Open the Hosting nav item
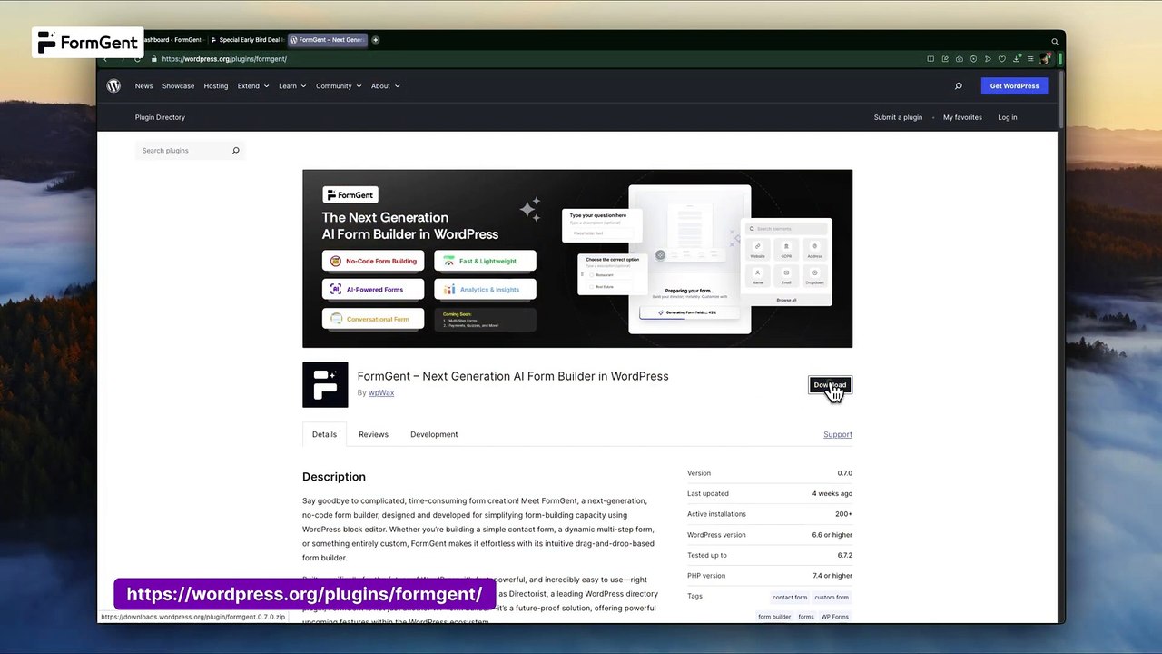1162x654 pixels. 216,86
